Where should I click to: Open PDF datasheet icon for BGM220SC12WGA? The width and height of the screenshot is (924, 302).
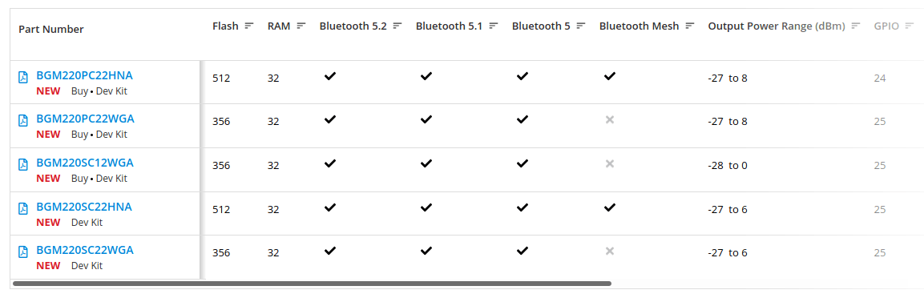pyautogui.click(x=23, y=164)
